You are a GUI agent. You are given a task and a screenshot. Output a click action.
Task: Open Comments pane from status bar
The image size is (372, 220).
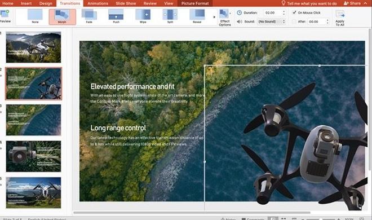253,219
